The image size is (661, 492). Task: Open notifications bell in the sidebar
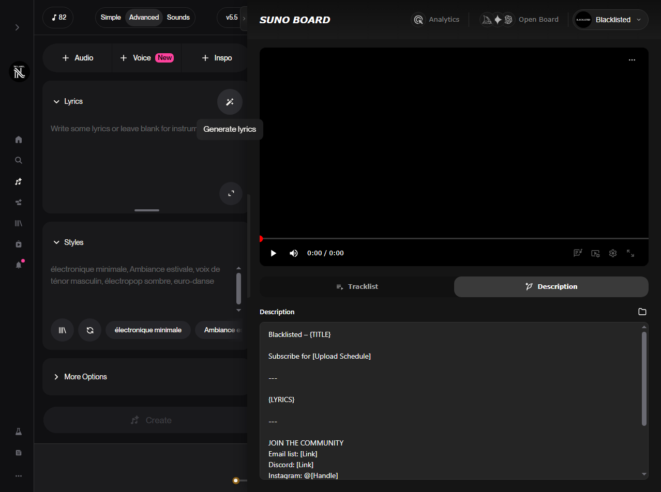19,265
